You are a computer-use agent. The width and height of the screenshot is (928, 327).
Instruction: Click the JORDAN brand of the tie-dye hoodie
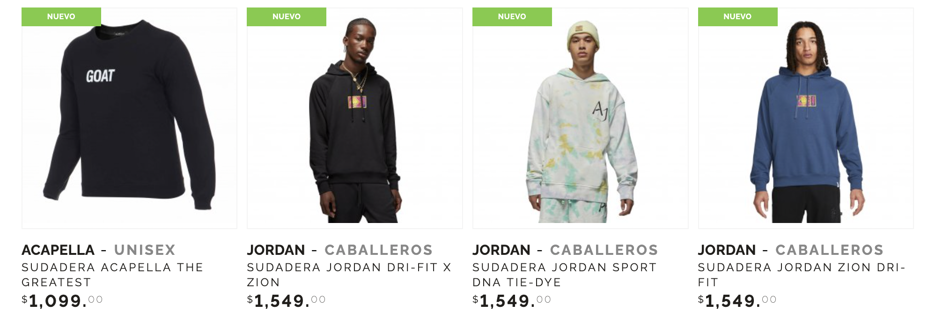click(x=501, y=250)
